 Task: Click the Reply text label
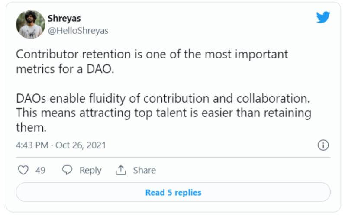coord(90,170)
